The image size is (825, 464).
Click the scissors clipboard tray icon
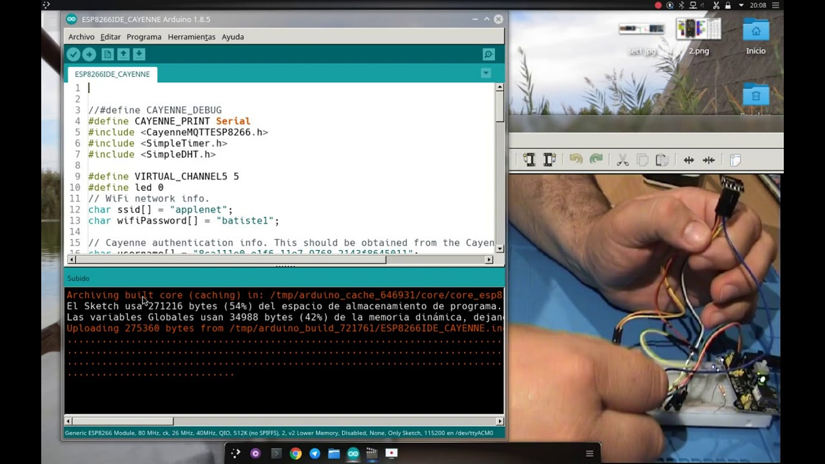point(716,5)
